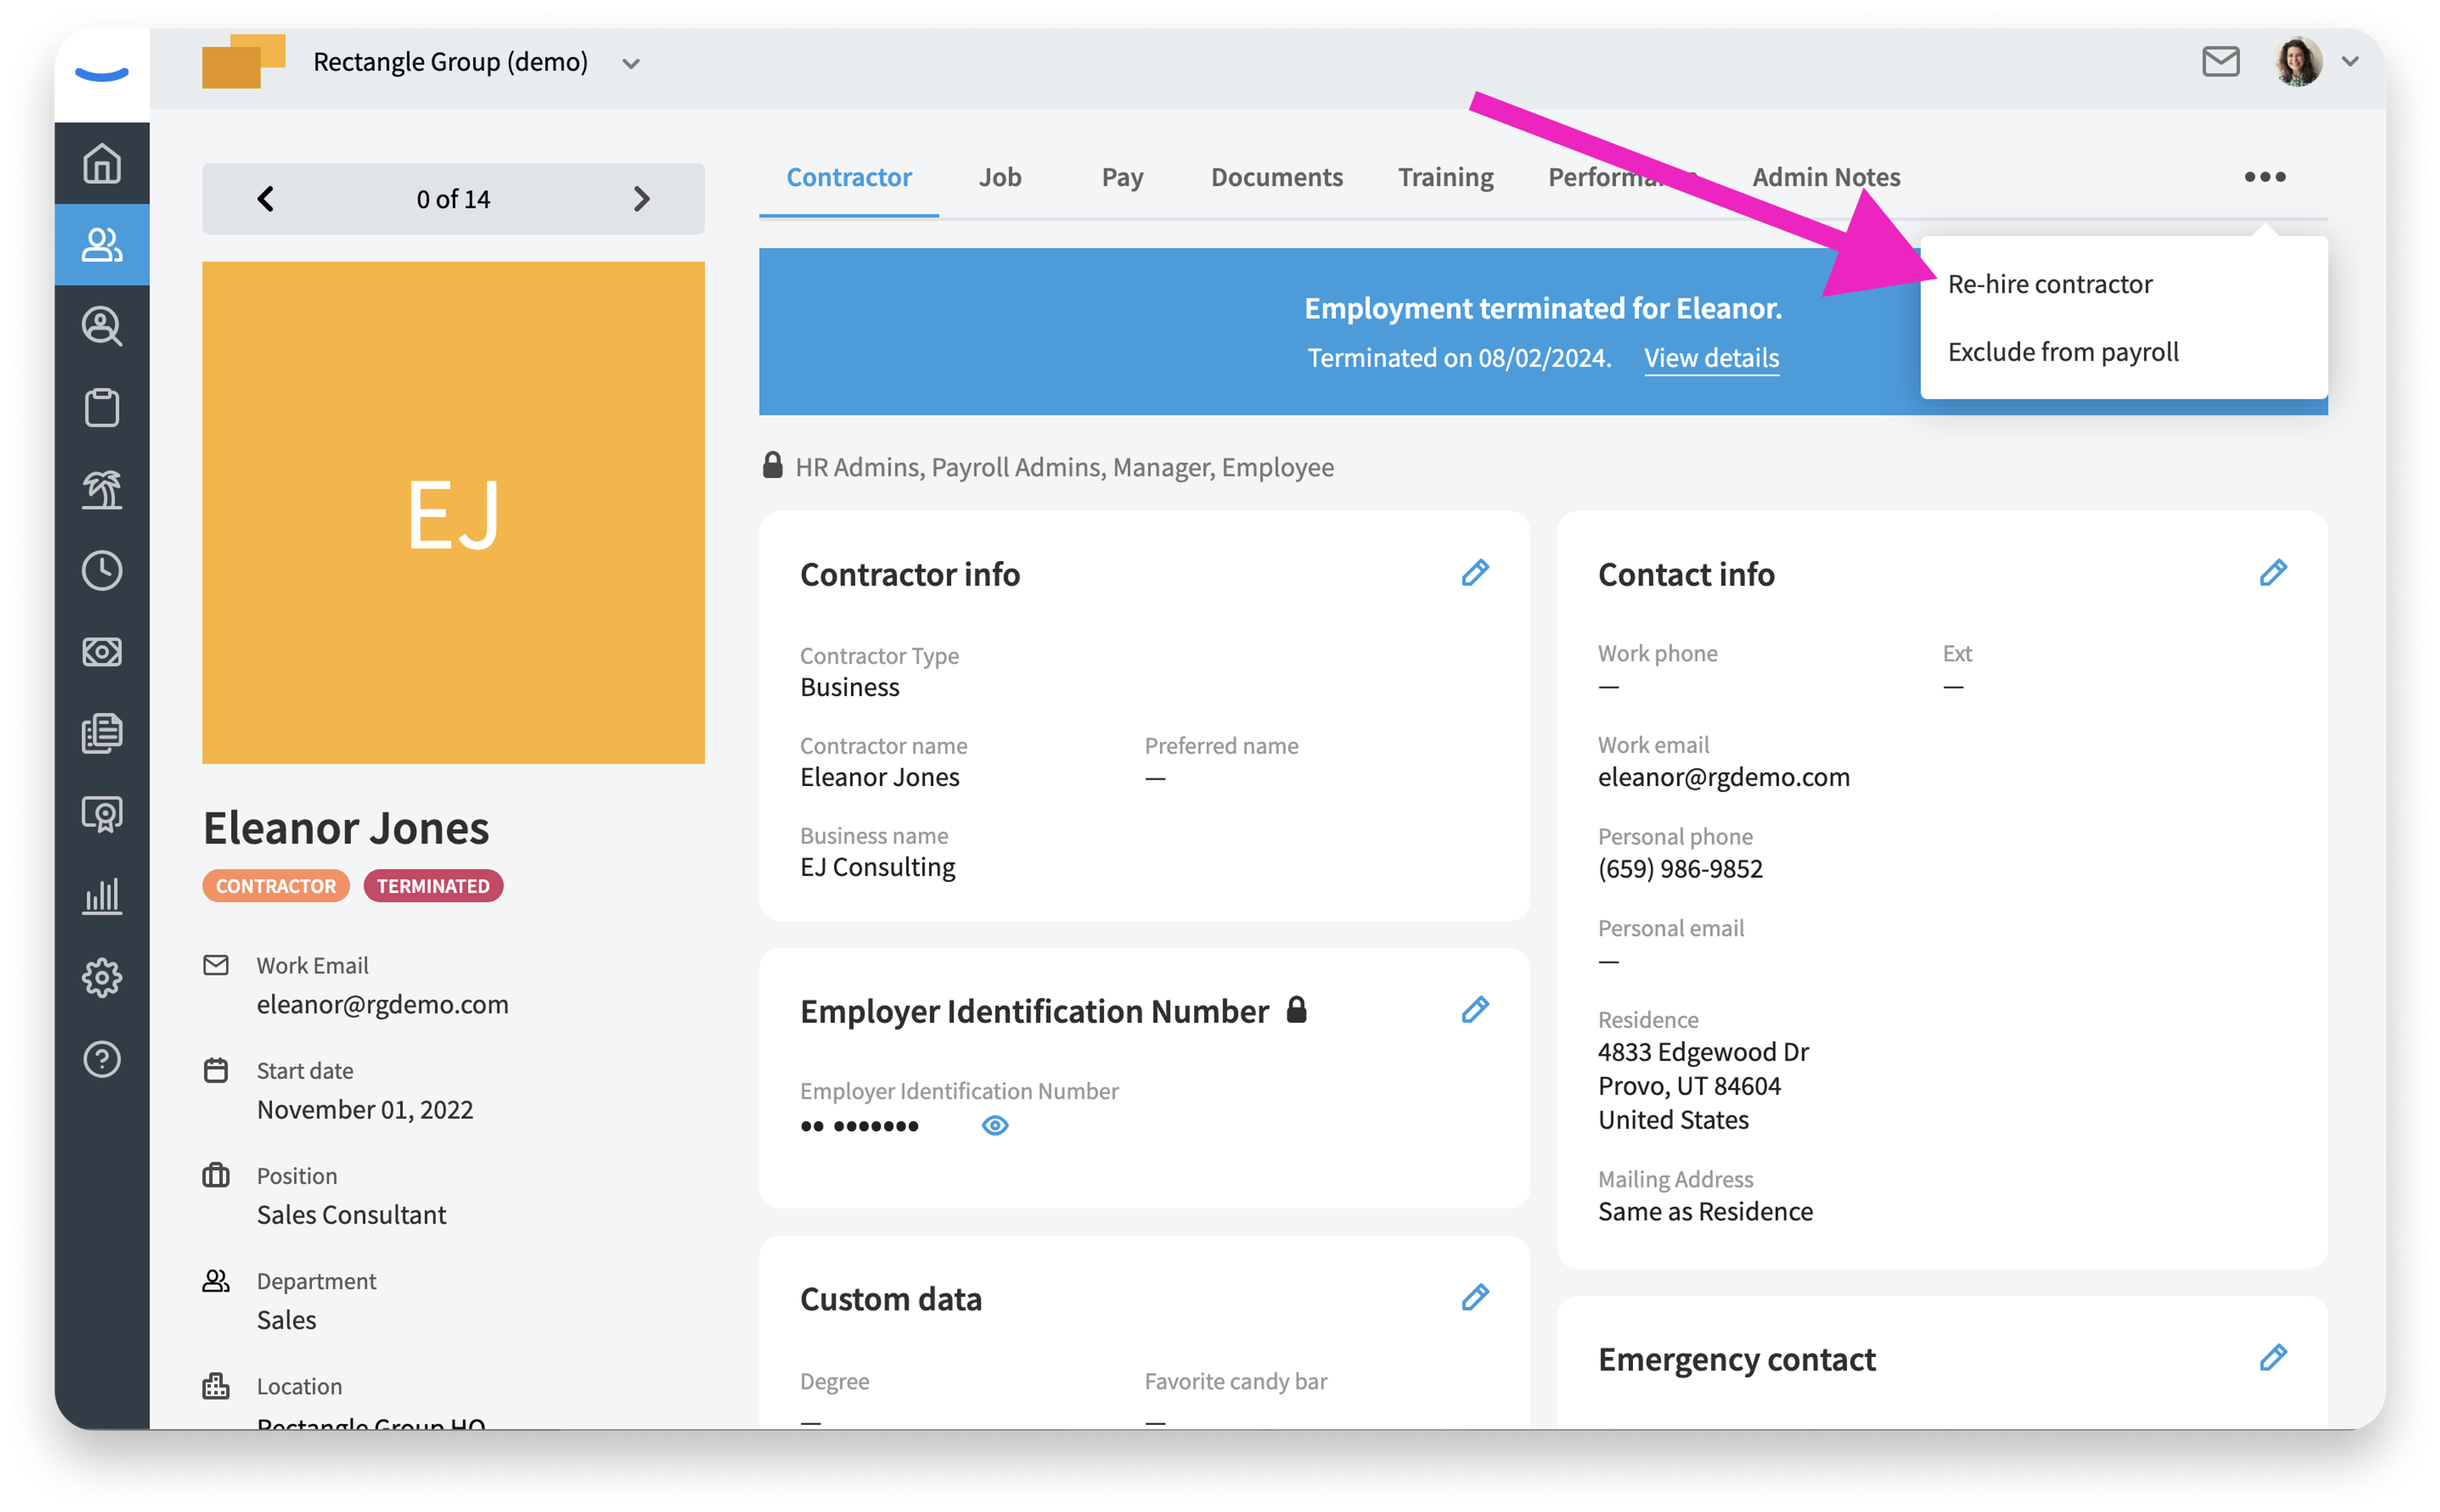Screen dimensions: 2440x1512
Task: Switch to the Contractor tab
Action: [848, 177]
